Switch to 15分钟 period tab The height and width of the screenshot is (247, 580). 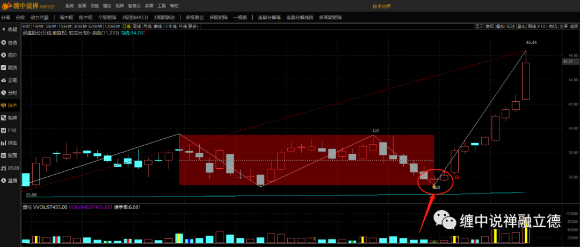tap(65, 26)
